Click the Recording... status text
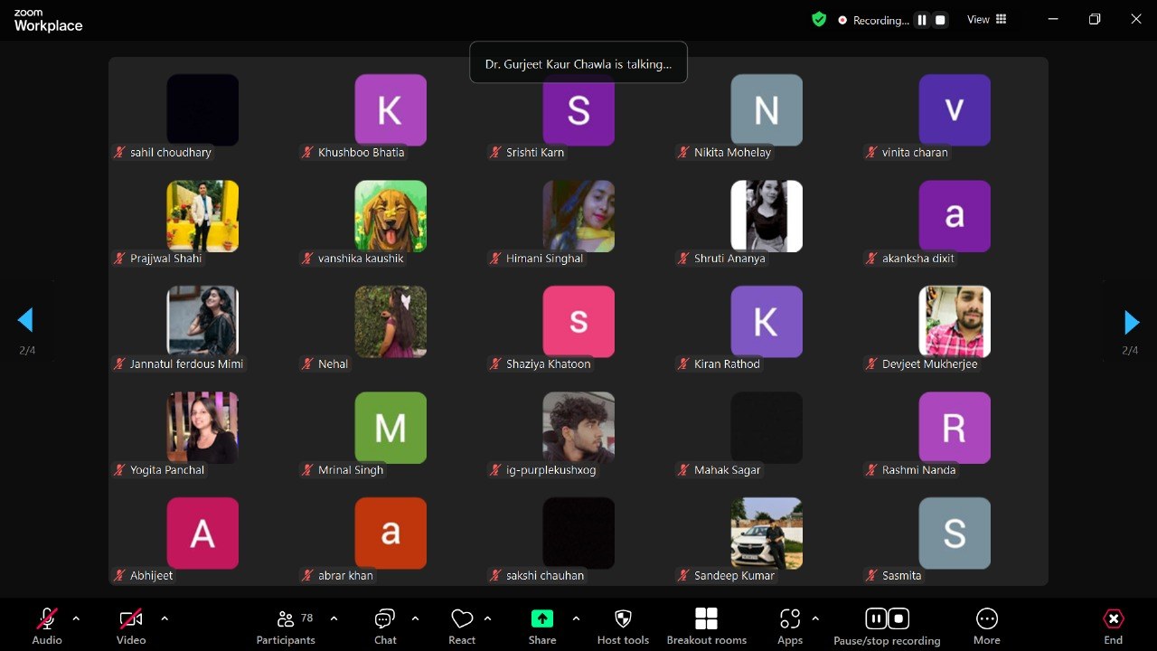Screen dimensions: 1157x651 [x=880, y=20]
